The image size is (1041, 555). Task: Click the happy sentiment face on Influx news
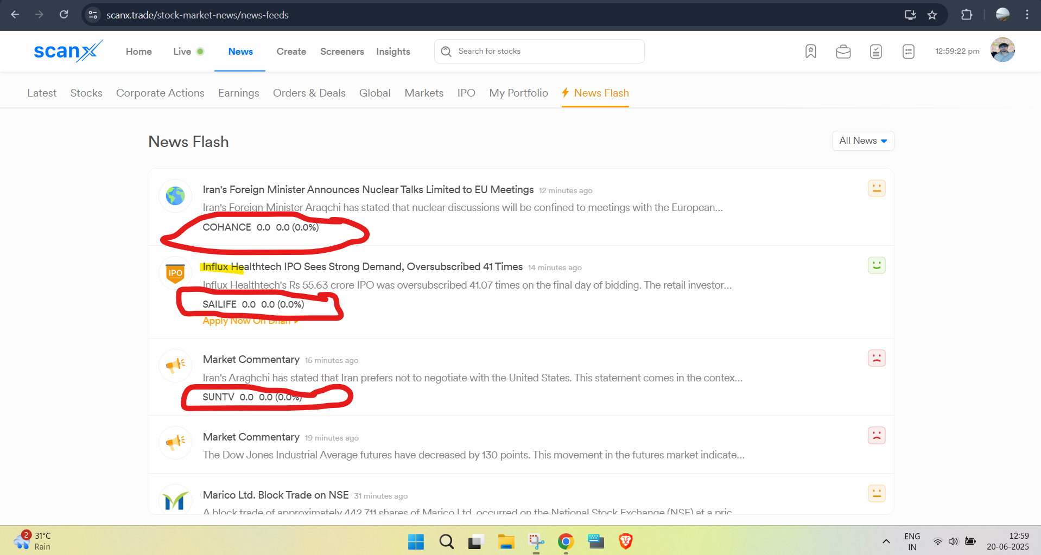(x=876, y=265)
